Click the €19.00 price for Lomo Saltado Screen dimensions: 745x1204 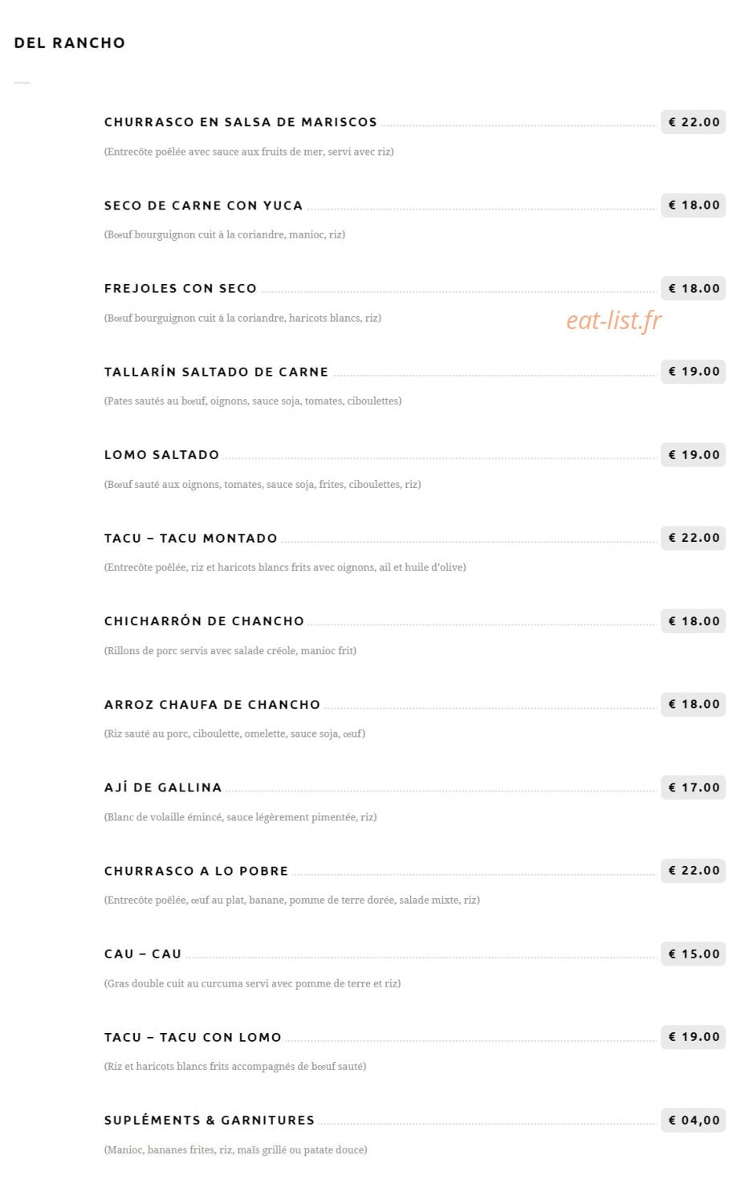(693, 454)
